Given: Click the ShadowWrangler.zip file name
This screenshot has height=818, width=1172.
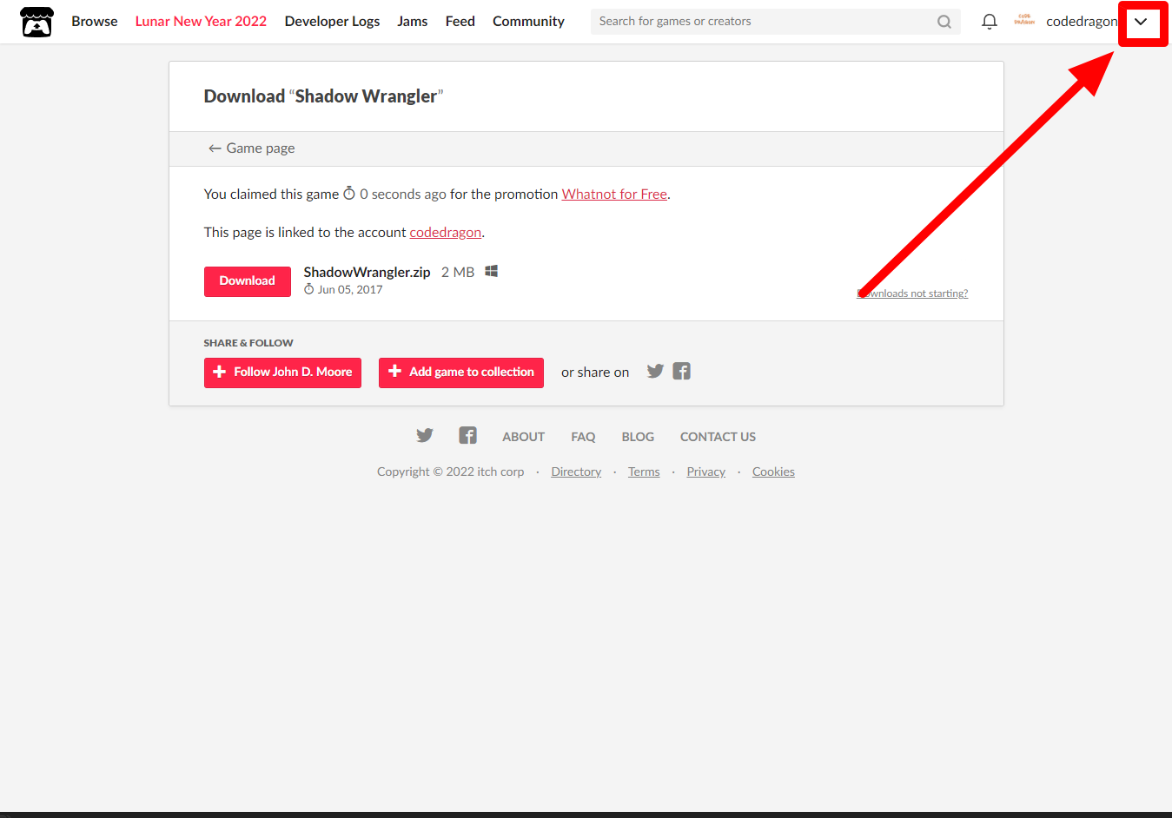Looking at the screenshot, I should coord(367,273).
